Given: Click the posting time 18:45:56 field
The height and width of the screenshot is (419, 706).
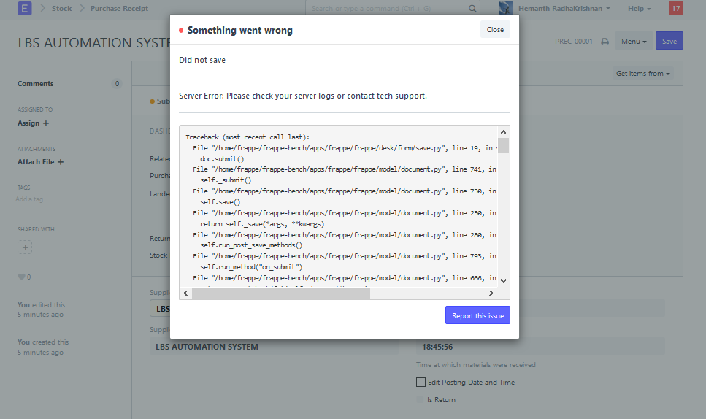Looking at the screenshot, I should click(540, 347).
